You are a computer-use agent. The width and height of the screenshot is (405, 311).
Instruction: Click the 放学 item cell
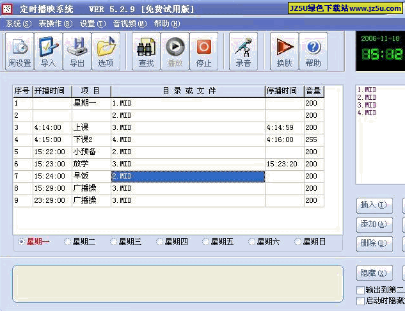pos(91,164)
